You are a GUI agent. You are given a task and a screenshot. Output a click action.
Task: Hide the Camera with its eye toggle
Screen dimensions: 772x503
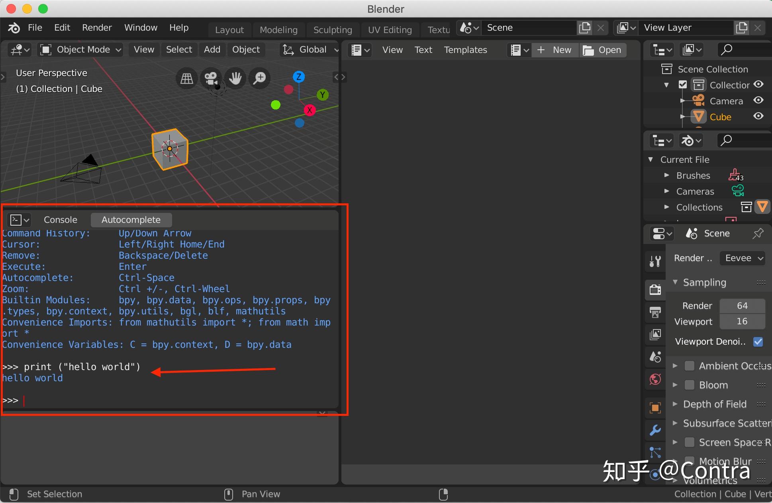758,100
